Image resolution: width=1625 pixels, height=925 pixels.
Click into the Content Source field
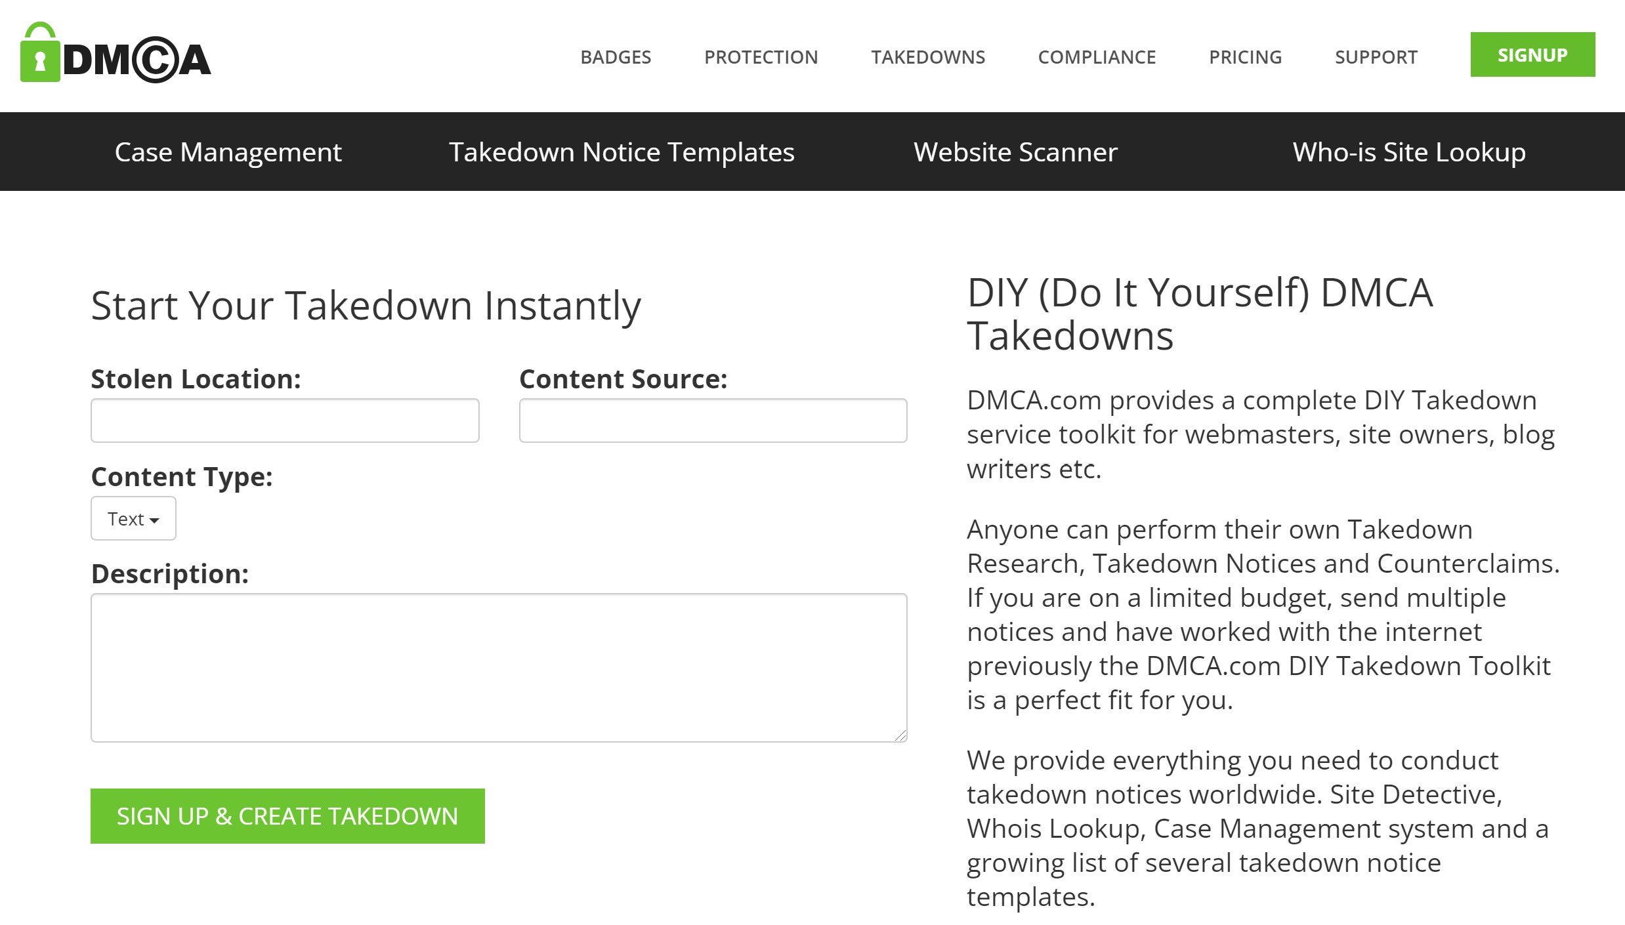(713, 421)
